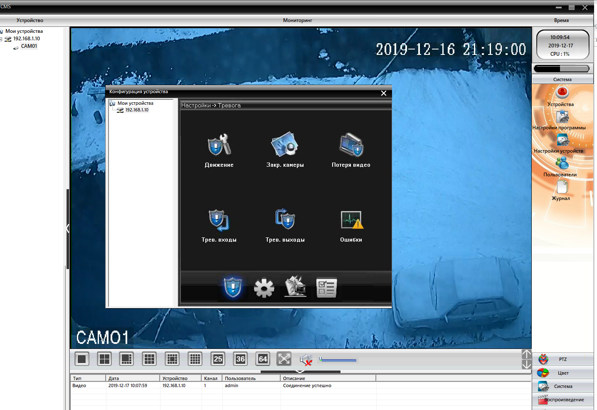Switch to four-camera grid layout
Viewport: 597px width, 410px height.
pos(104,359)
